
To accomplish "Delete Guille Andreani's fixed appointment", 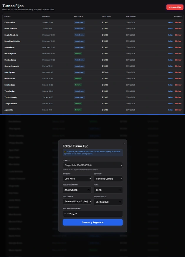I will click(178, 29).
